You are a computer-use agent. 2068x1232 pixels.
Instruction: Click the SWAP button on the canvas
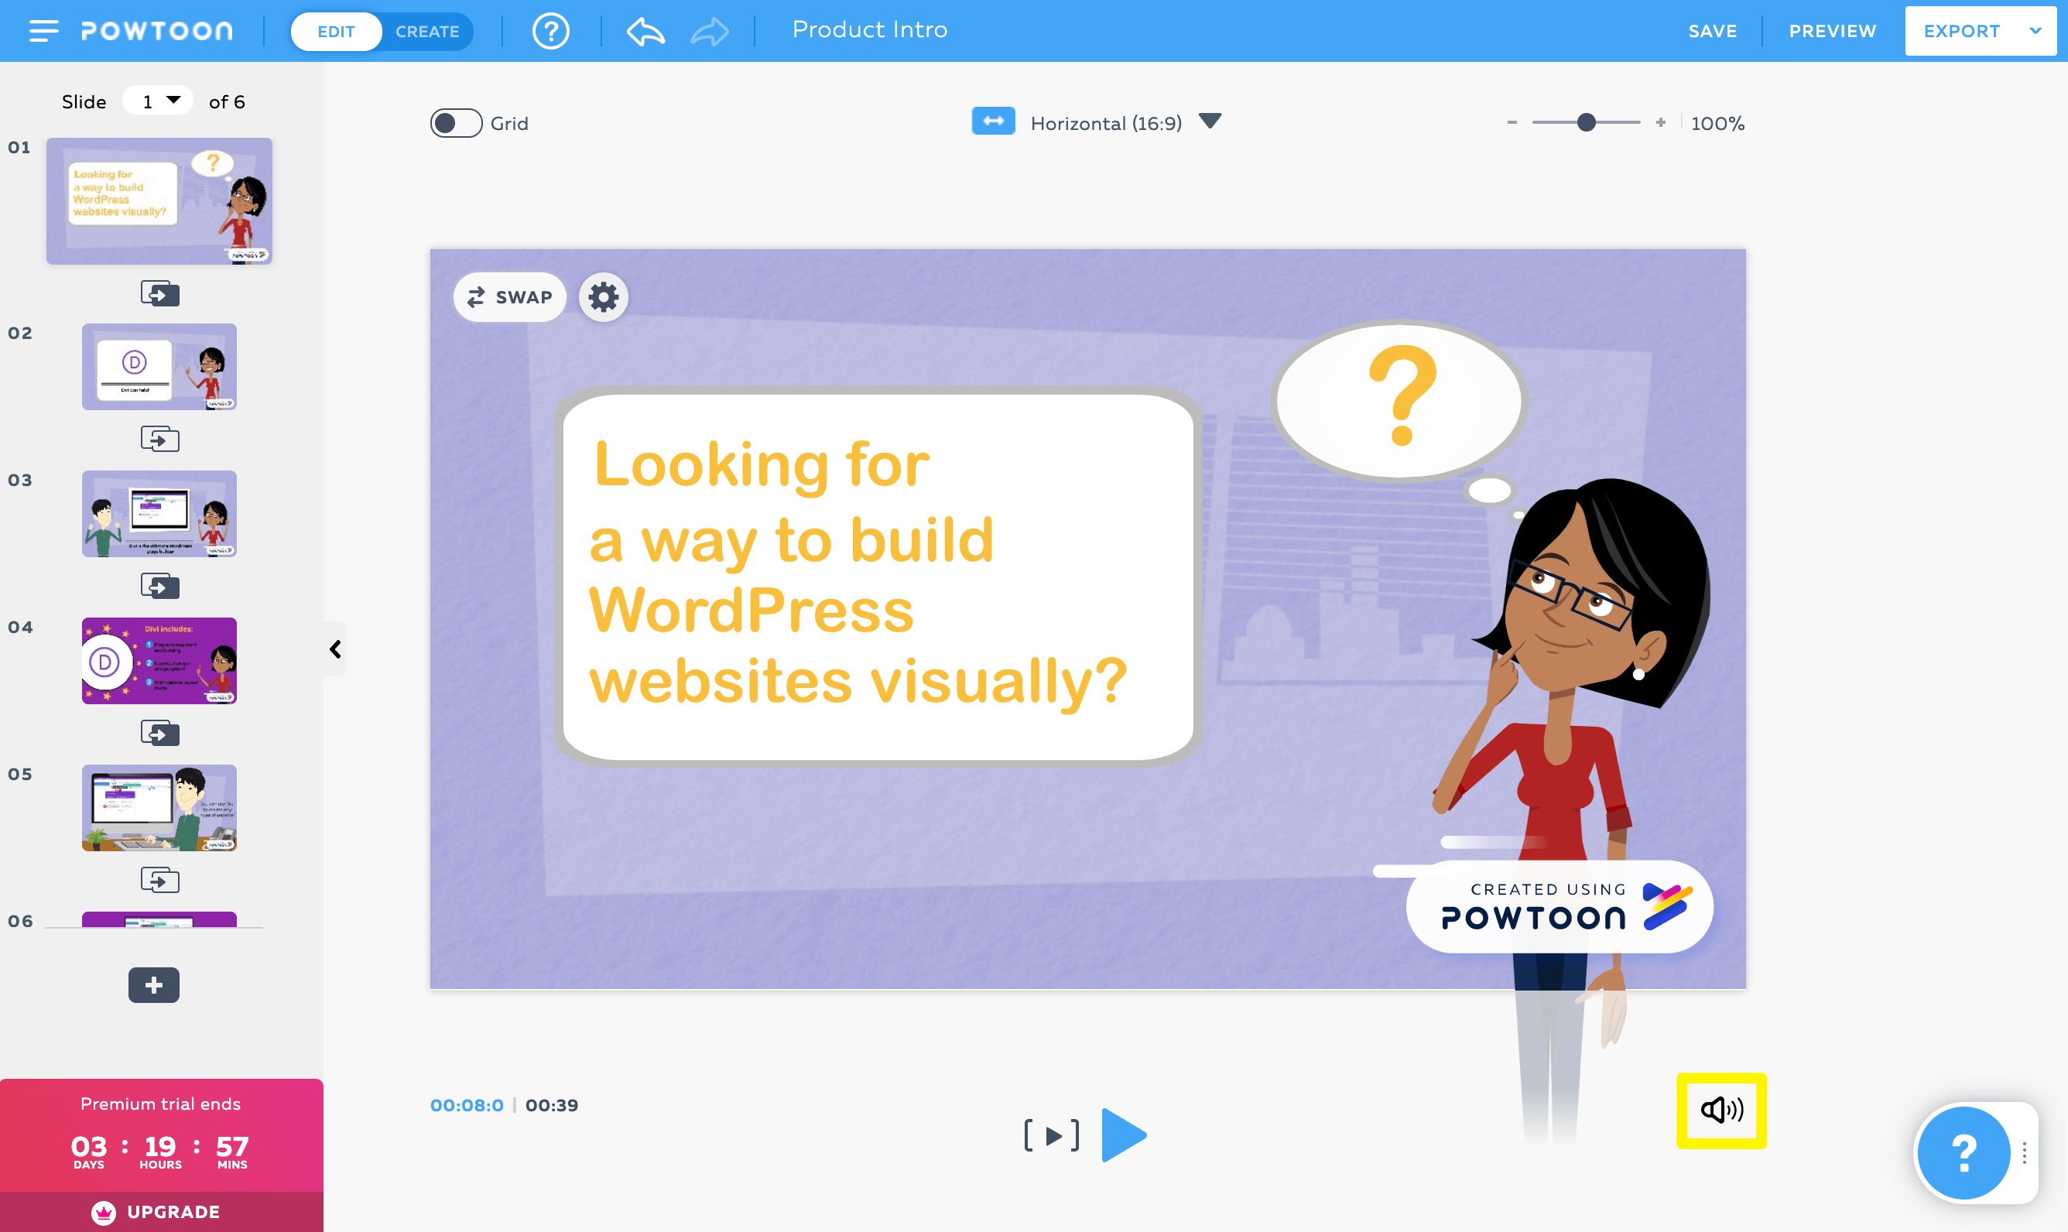coord(510,296)
